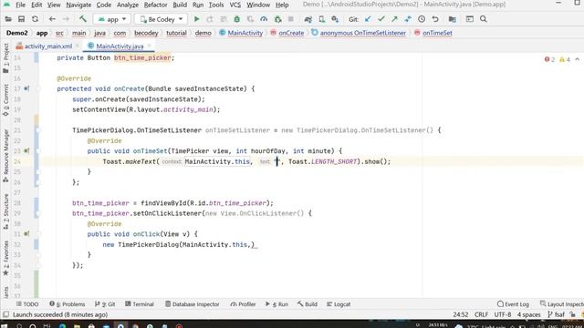Image resolution: width=584 pixels, height=328 pixels.
Task: Close the activity_main.xml tab
Action: point(78,46)
